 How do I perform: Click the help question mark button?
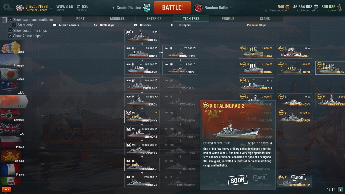pos(4,20)
